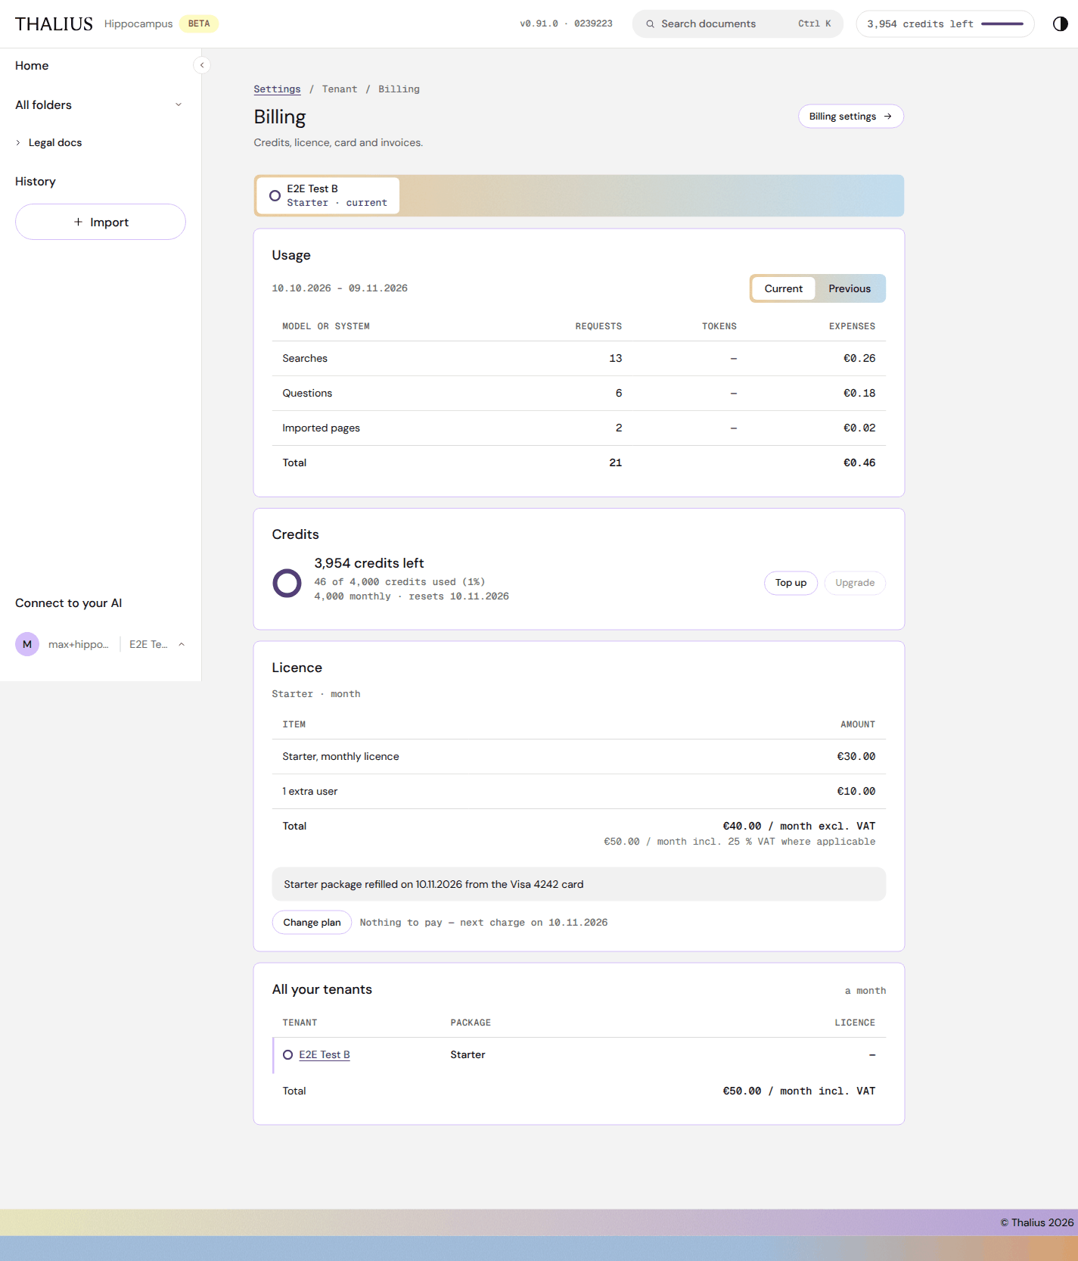Click the Searches usage row
Viewport: 1078px width, 1261px height.
(579, 359)
